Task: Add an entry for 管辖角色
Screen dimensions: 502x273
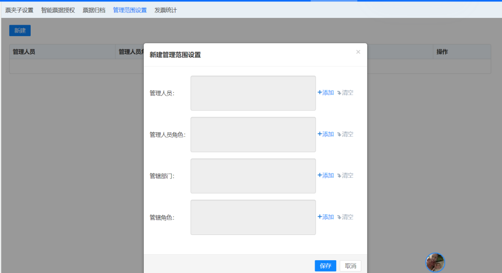Action: [x=326, y=217]
